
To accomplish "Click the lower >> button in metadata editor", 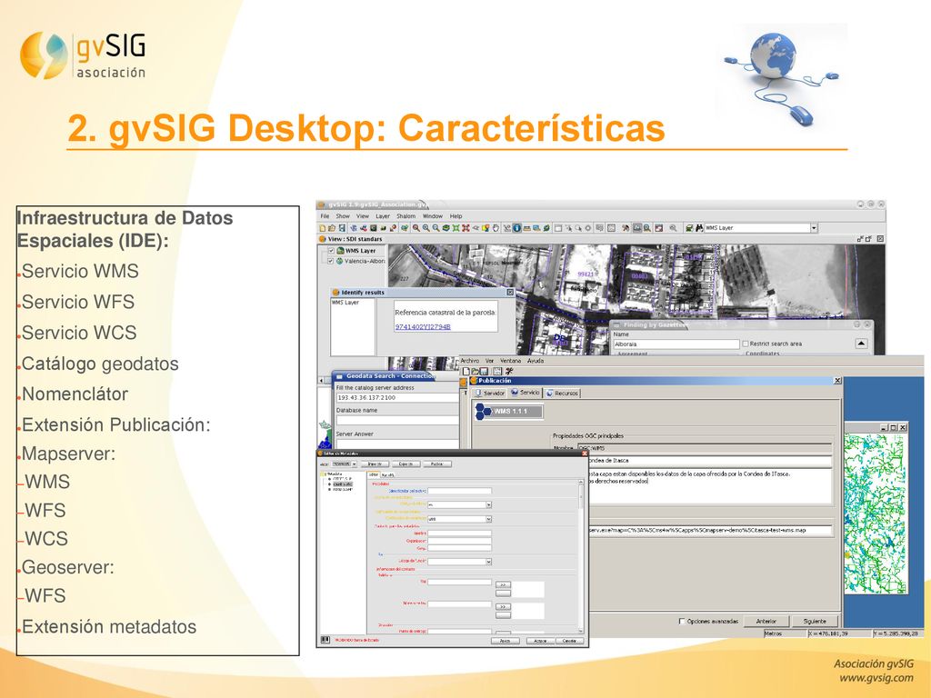I will click(x=503, y=606).
